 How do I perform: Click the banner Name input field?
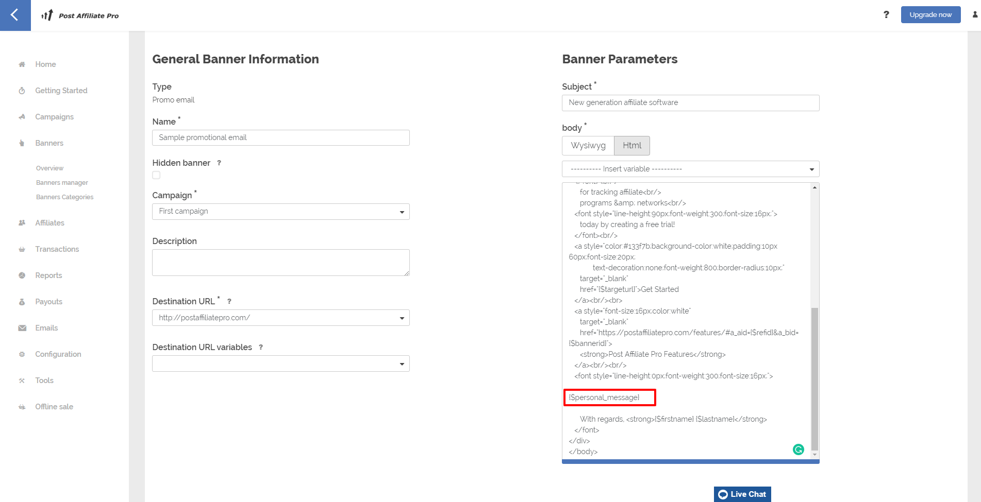(x=281, y=137)
